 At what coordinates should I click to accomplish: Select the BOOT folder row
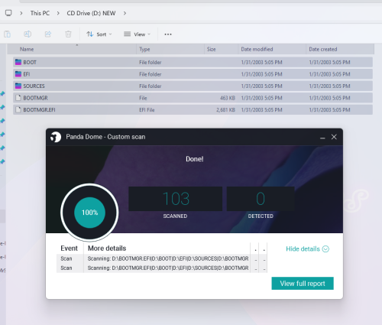point(193,62)
